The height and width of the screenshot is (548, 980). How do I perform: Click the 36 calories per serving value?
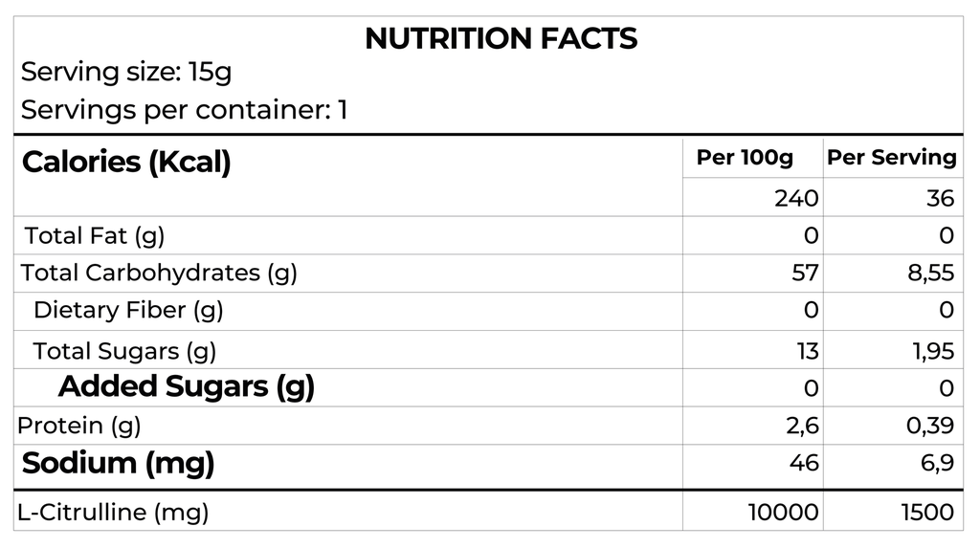click(x=940, y=198)
